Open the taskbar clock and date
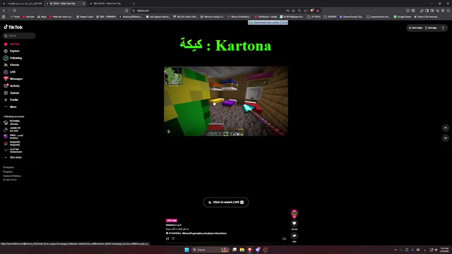452x254 pixels. (444, 250)
